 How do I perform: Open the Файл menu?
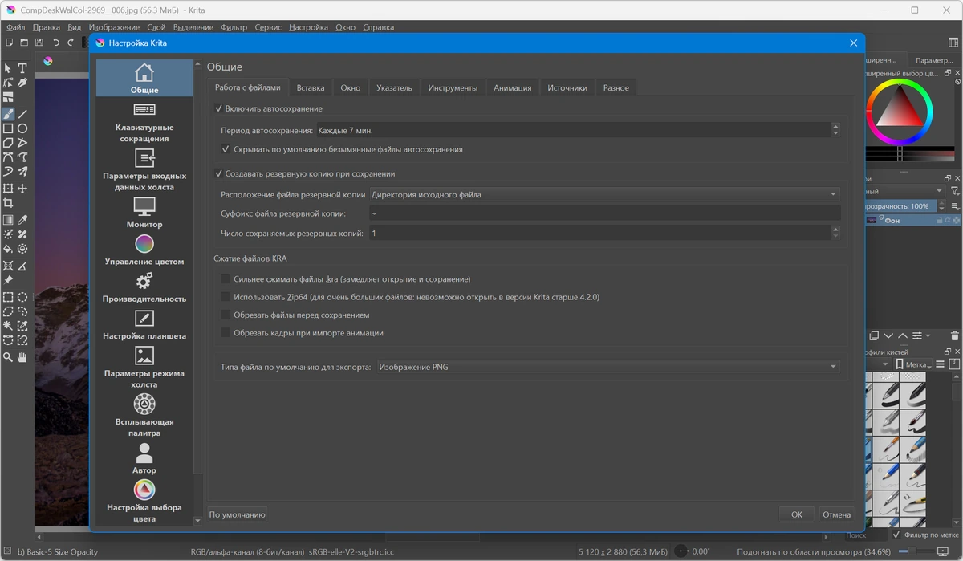[x=16, y=27]
